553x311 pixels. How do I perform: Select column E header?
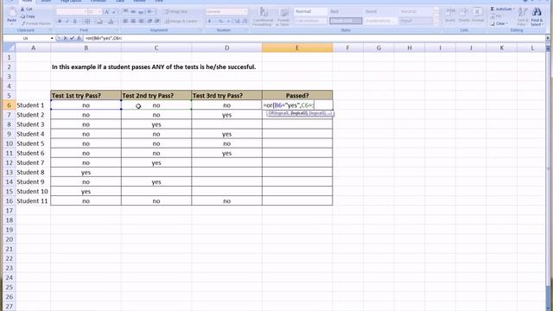pyautogui.click(x=297, y=48)
